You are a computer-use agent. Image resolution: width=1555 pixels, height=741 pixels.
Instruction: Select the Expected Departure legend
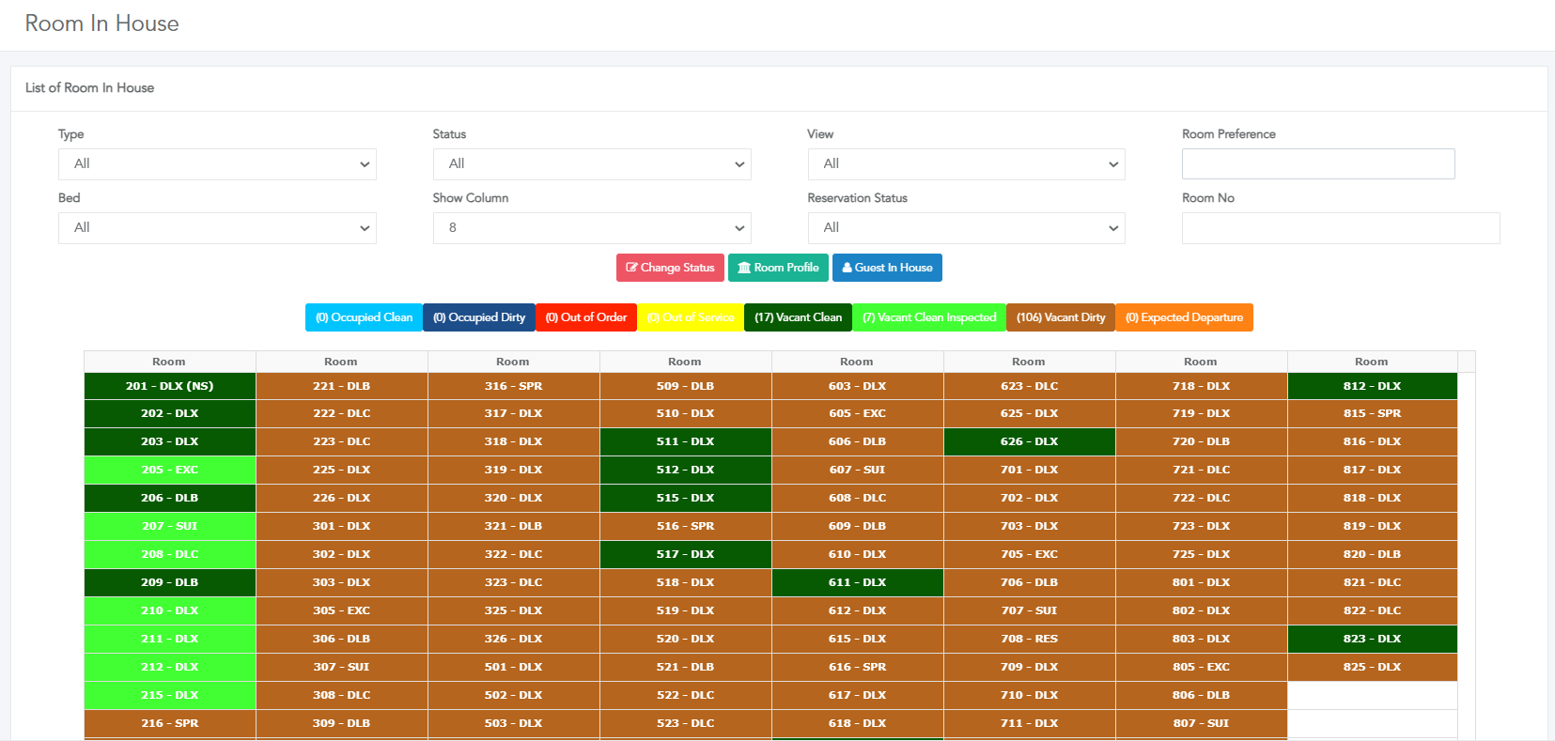coord(1184,317)
